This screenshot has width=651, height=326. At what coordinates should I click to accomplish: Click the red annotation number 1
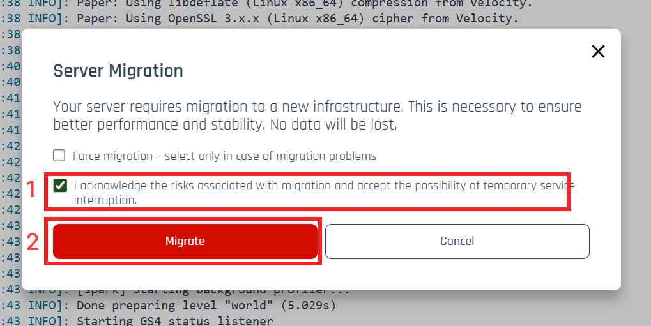point(29,190)
